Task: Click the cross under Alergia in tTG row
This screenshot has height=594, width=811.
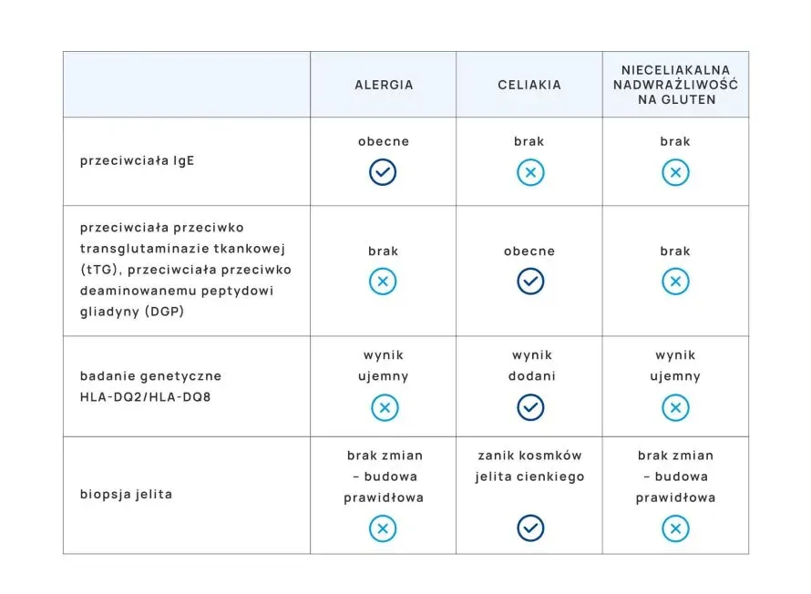Action: tap(383, 282)
